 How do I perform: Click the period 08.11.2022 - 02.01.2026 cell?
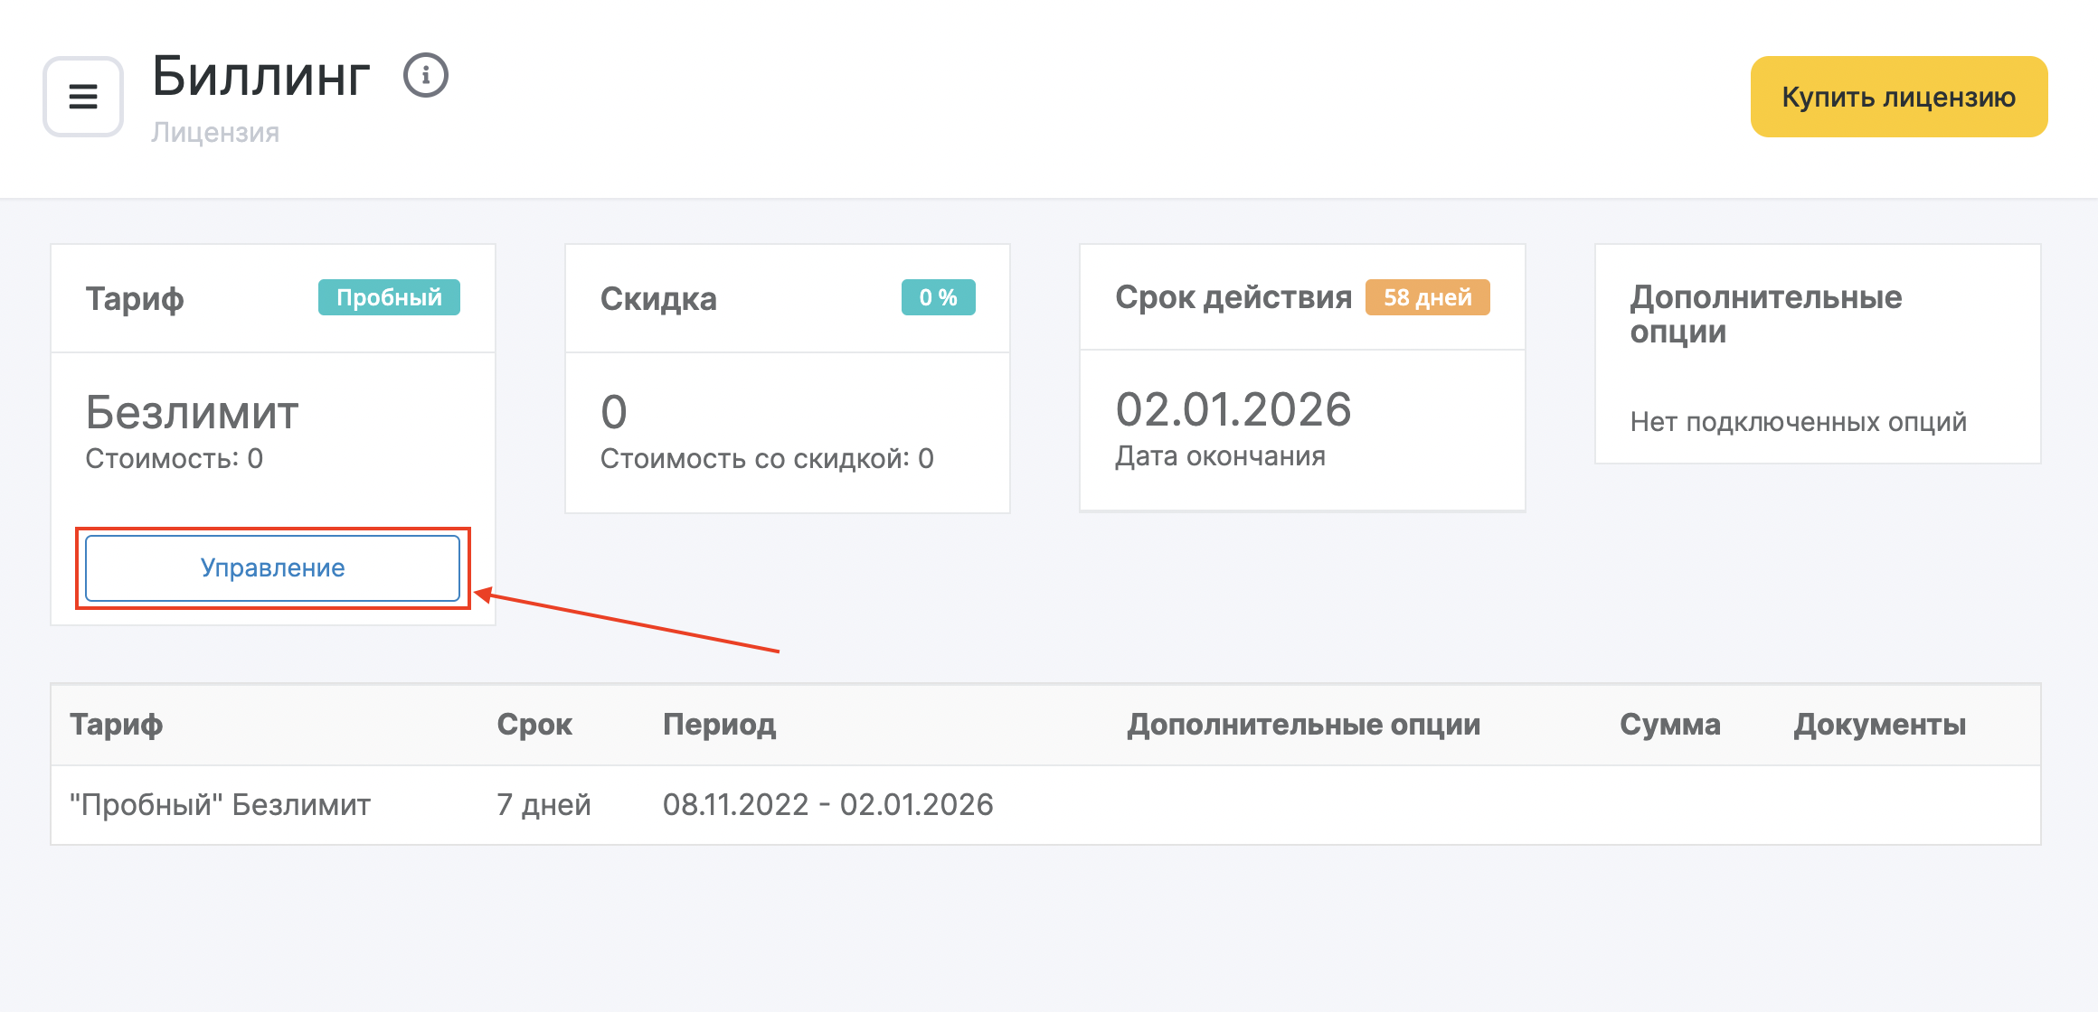point(827,804)
